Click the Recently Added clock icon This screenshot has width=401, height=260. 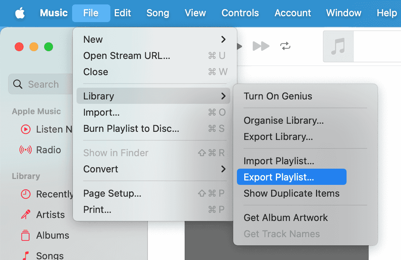click(26, 194)
